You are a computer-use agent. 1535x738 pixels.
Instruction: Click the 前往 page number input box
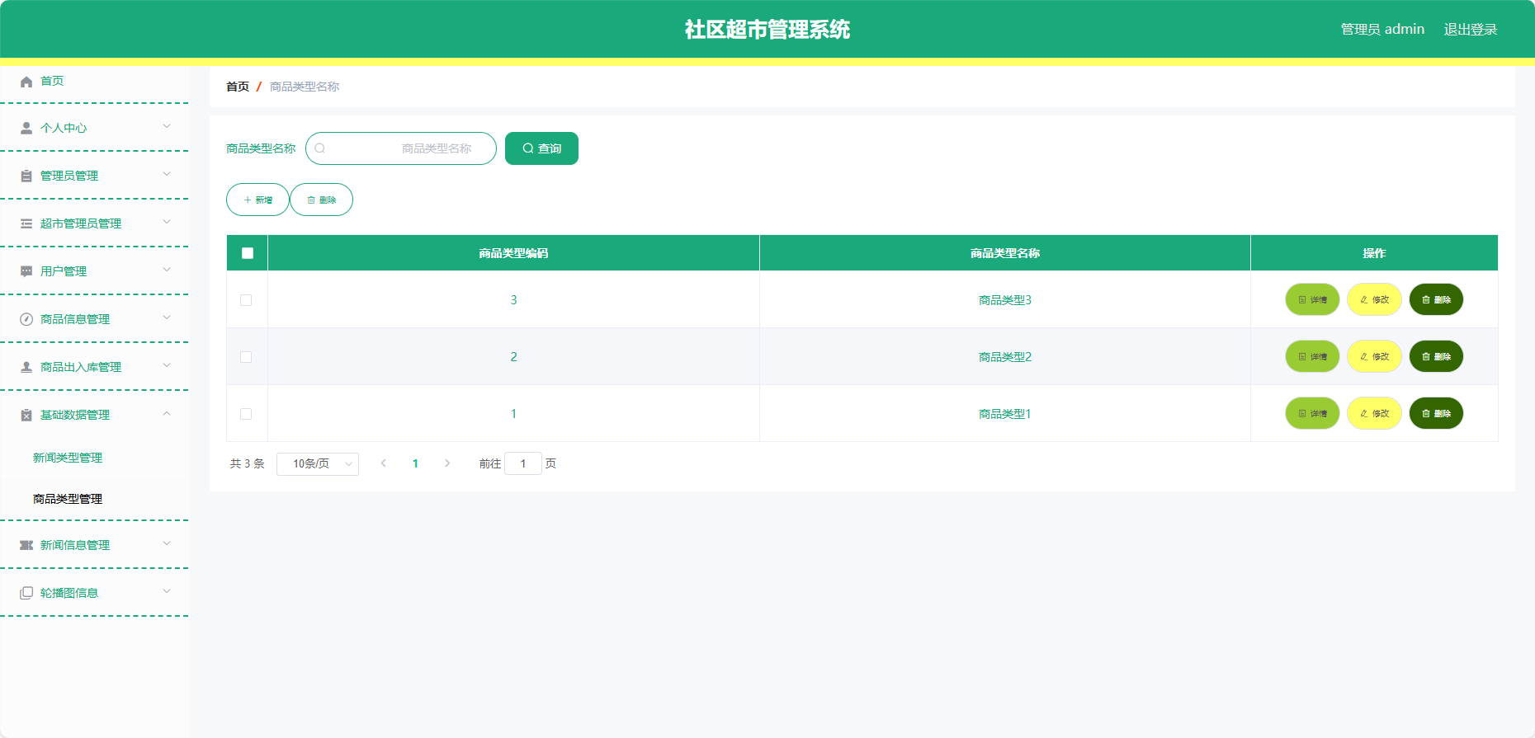[x=523, y=463]
